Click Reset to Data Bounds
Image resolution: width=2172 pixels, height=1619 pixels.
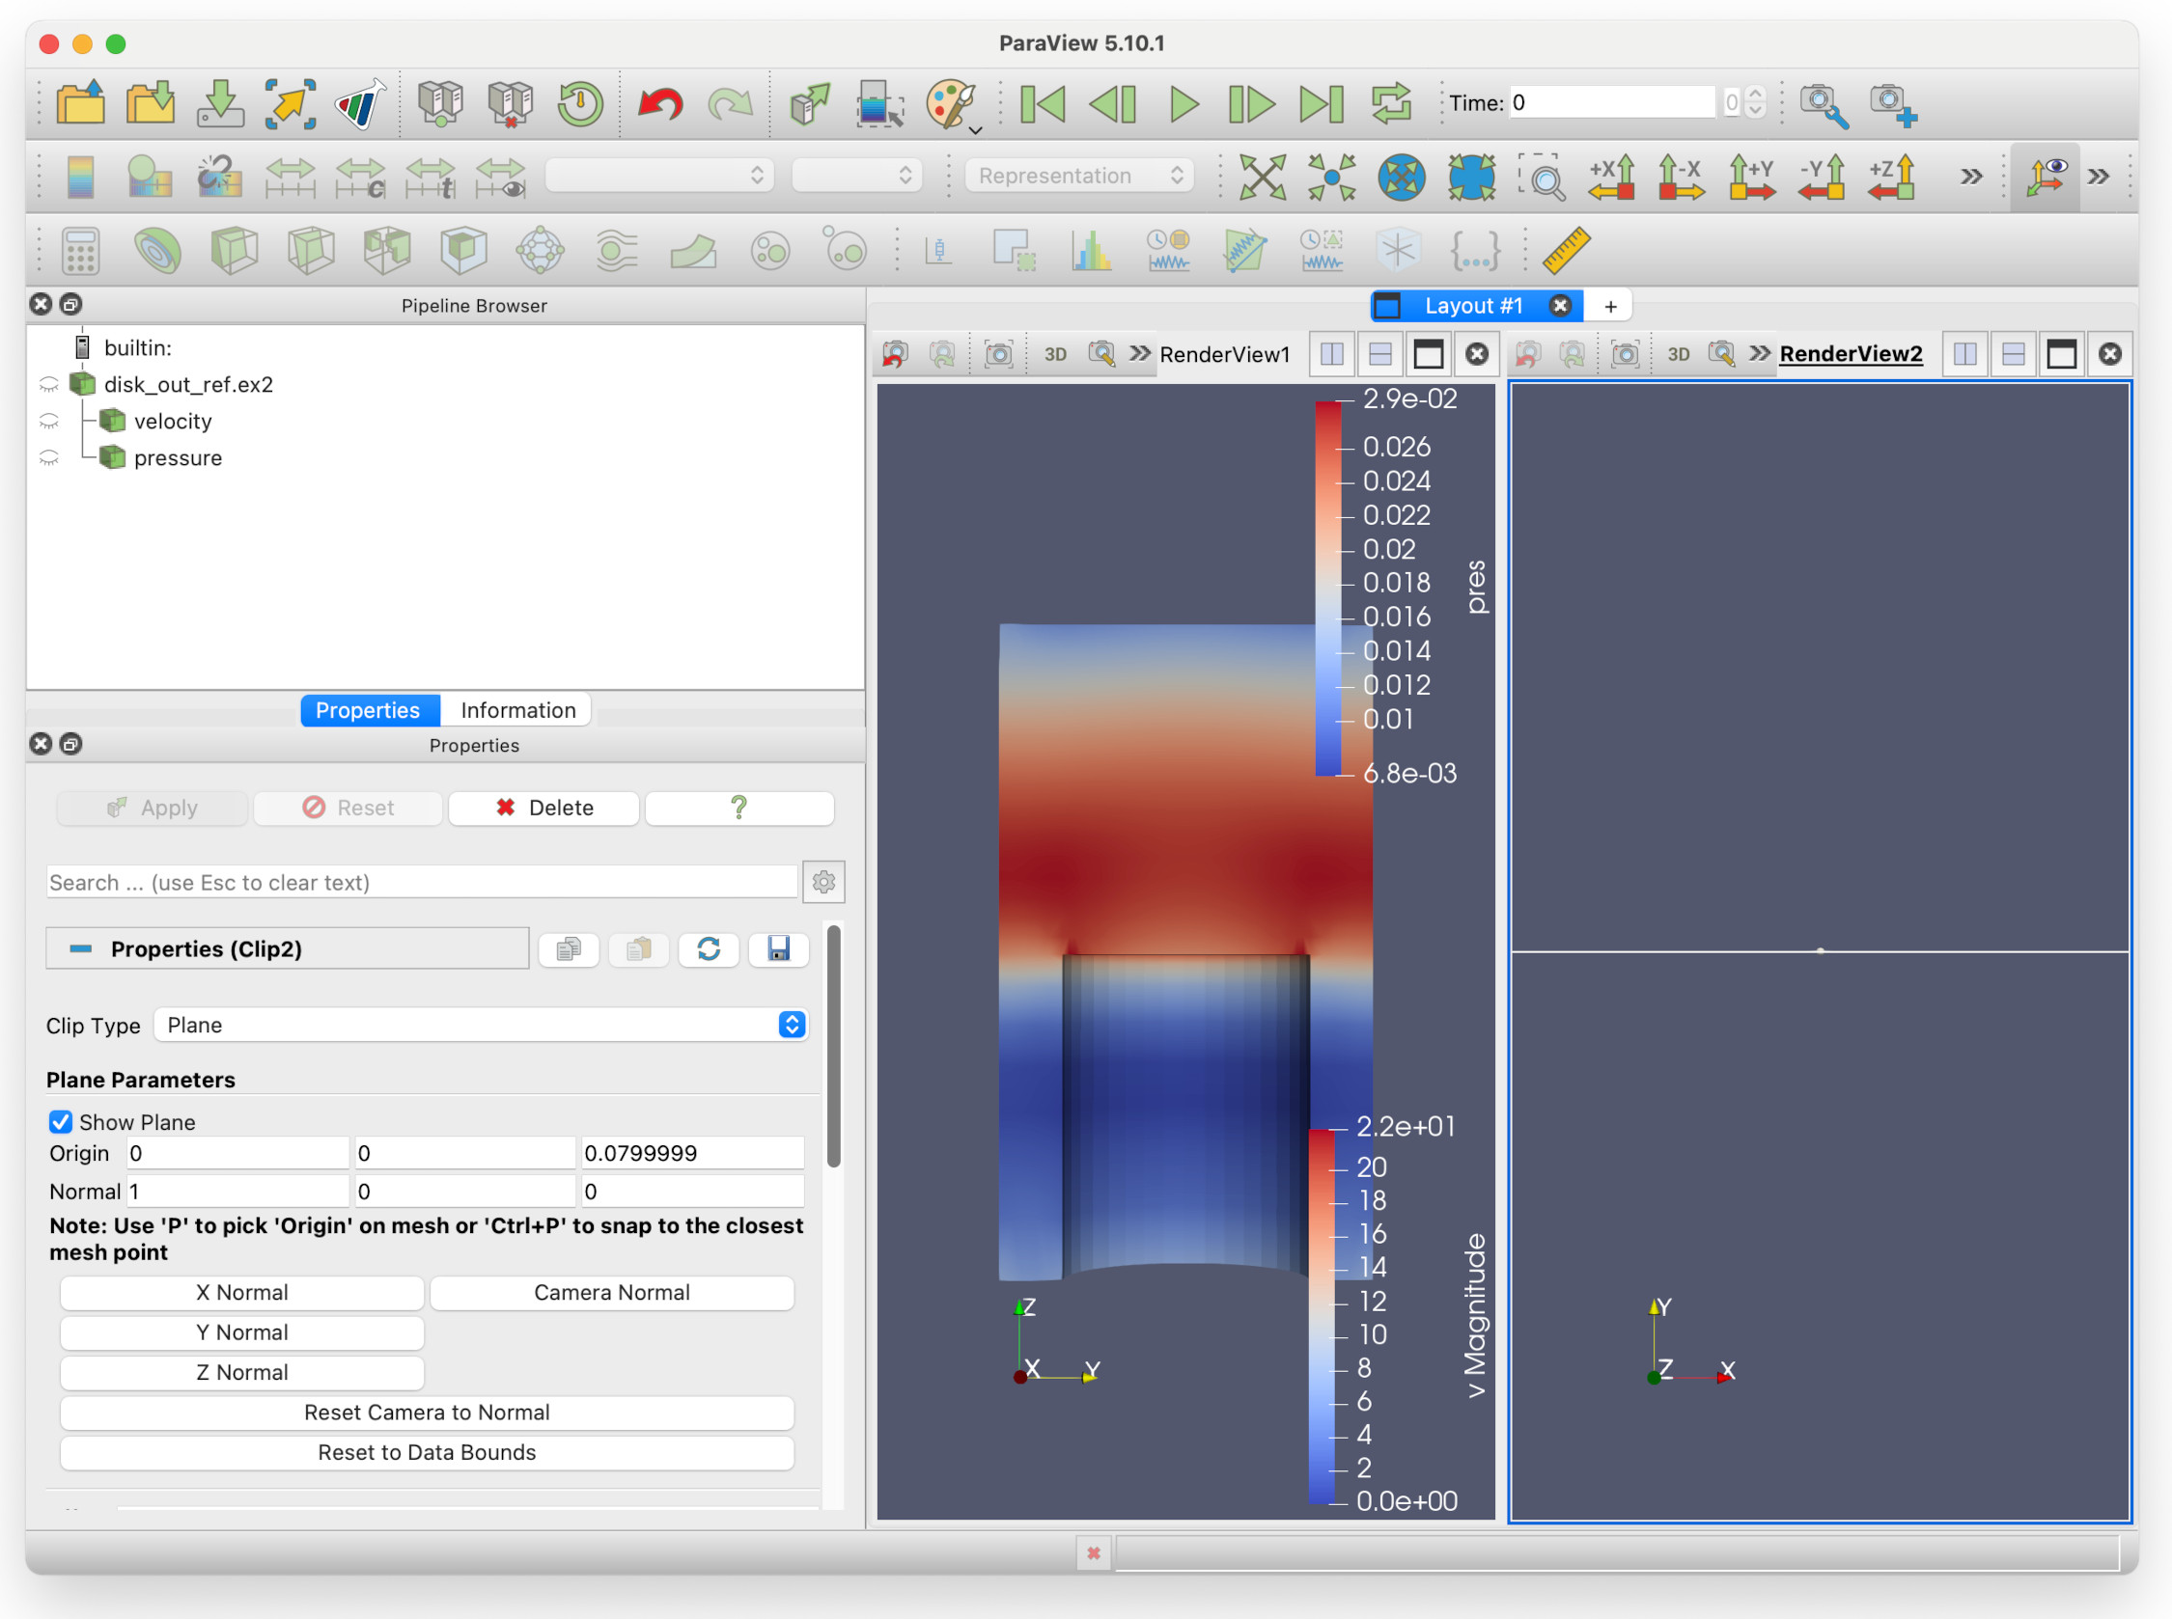pyautogui.click(x=427, y=1453)
